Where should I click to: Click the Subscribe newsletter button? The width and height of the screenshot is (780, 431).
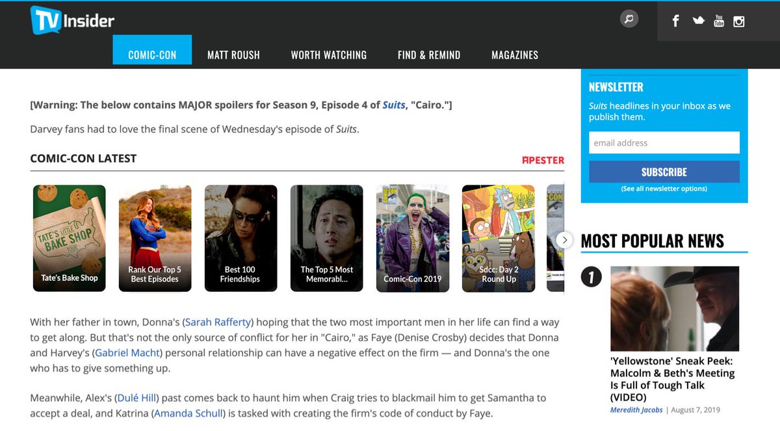[664, 172]
